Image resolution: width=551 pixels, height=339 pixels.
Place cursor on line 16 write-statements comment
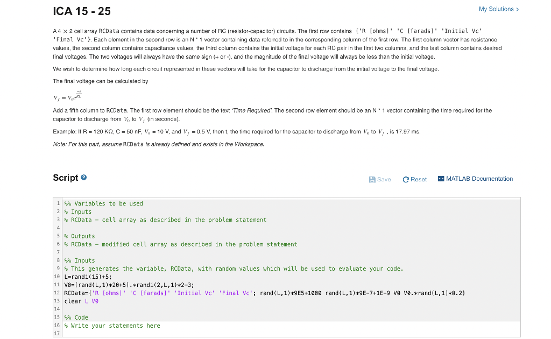[x=113, y=326]
